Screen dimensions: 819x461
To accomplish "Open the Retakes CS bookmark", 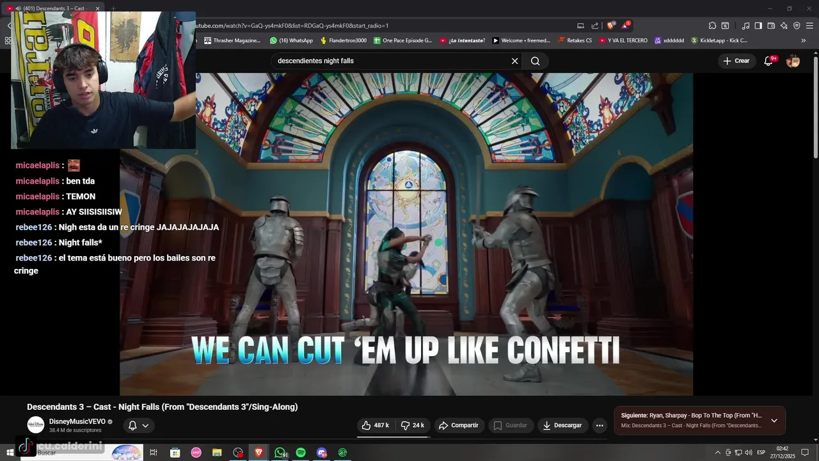I will click(x=575, y=40).
